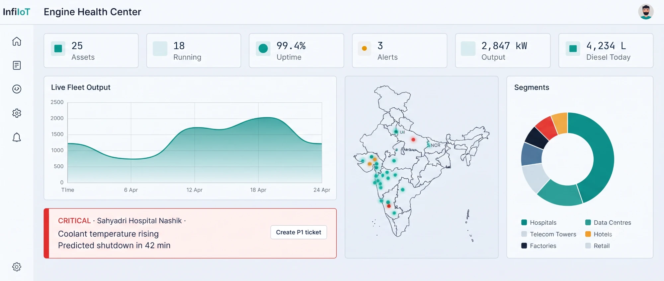
Task: Click the "18 Apr" axis label
Action: (x=258, y=190)
